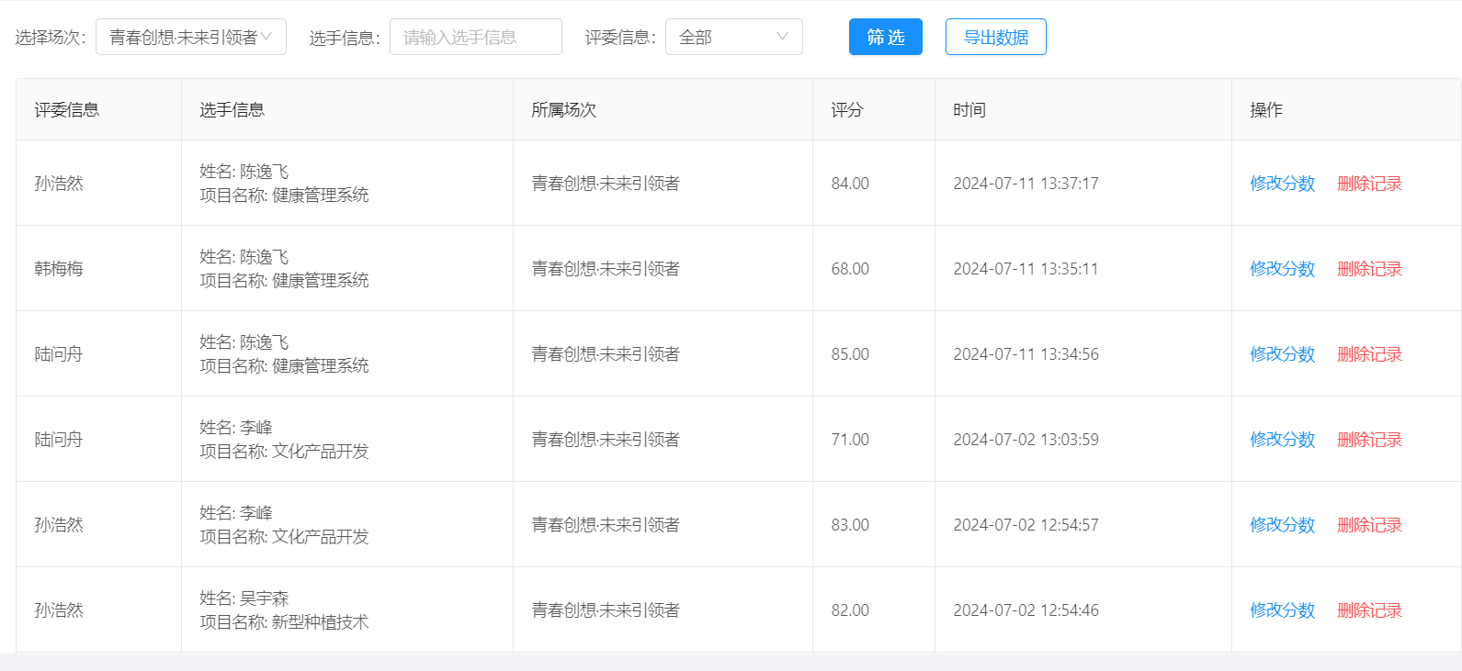Click the 筛选 button
Image resolution: width=1462 pixels, height=671 pixels.
tap(886, 37)
